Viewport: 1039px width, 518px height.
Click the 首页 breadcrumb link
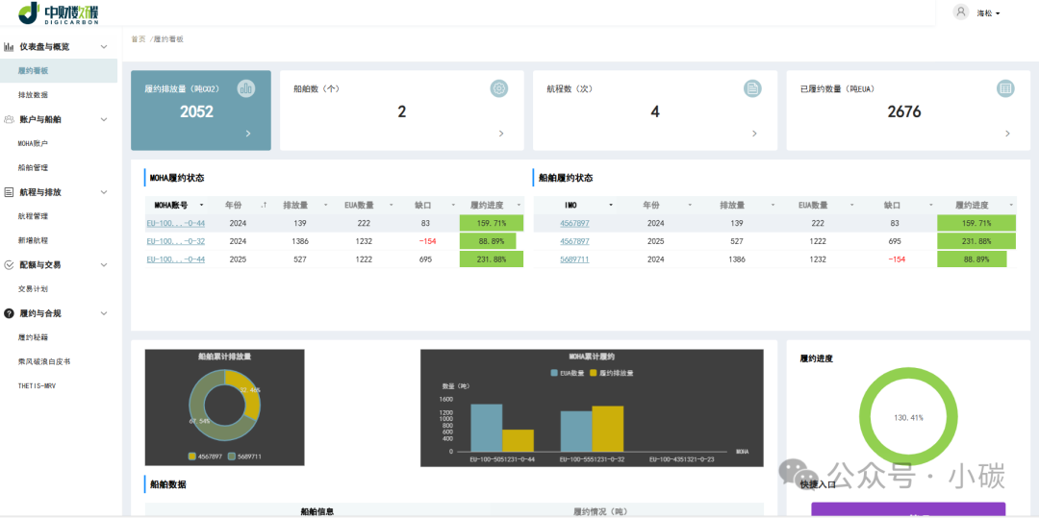click(x=138, y=39)
